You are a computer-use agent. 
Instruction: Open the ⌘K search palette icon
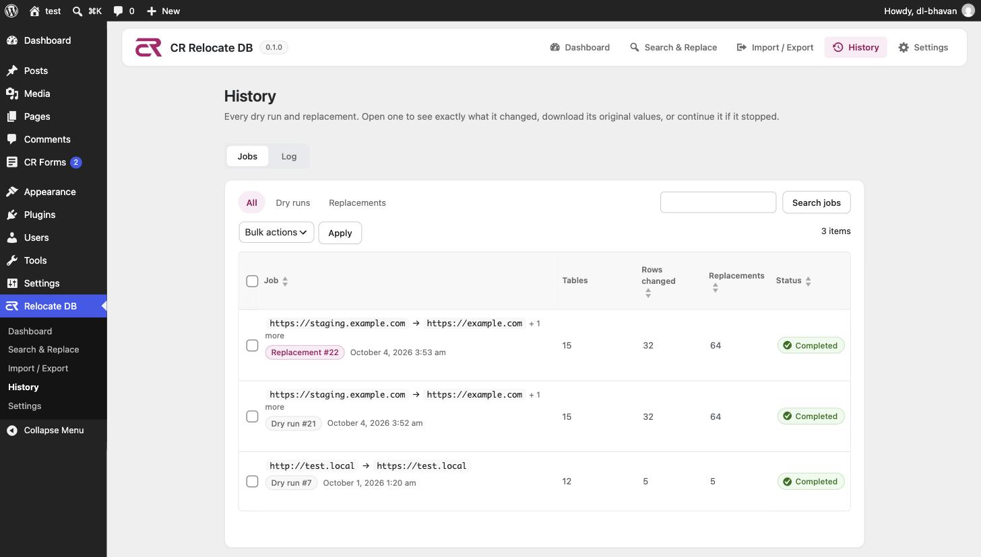[77, 11]
